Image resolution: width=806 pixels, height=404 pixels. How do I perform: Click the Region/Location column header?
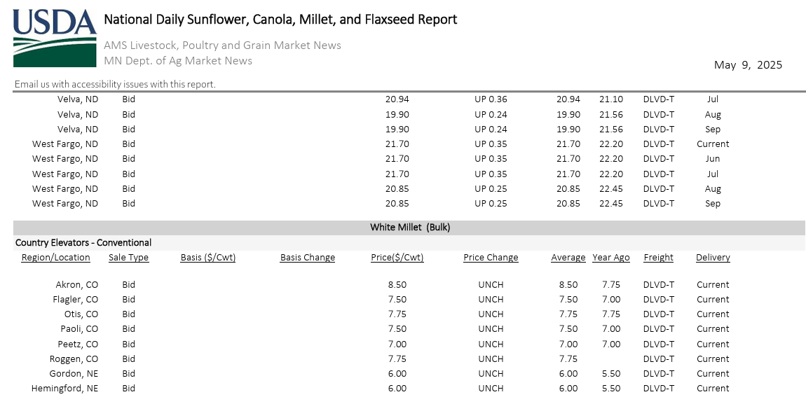(56, 258)
